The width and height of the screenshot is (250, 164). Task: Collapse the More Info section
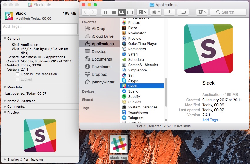[5, 87]
